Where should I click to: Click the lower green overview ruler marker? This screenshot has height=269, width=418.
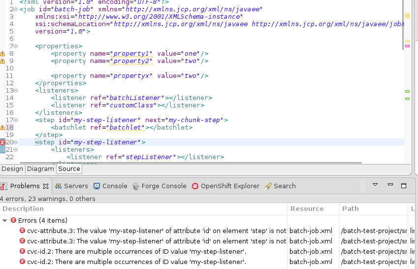407,99
